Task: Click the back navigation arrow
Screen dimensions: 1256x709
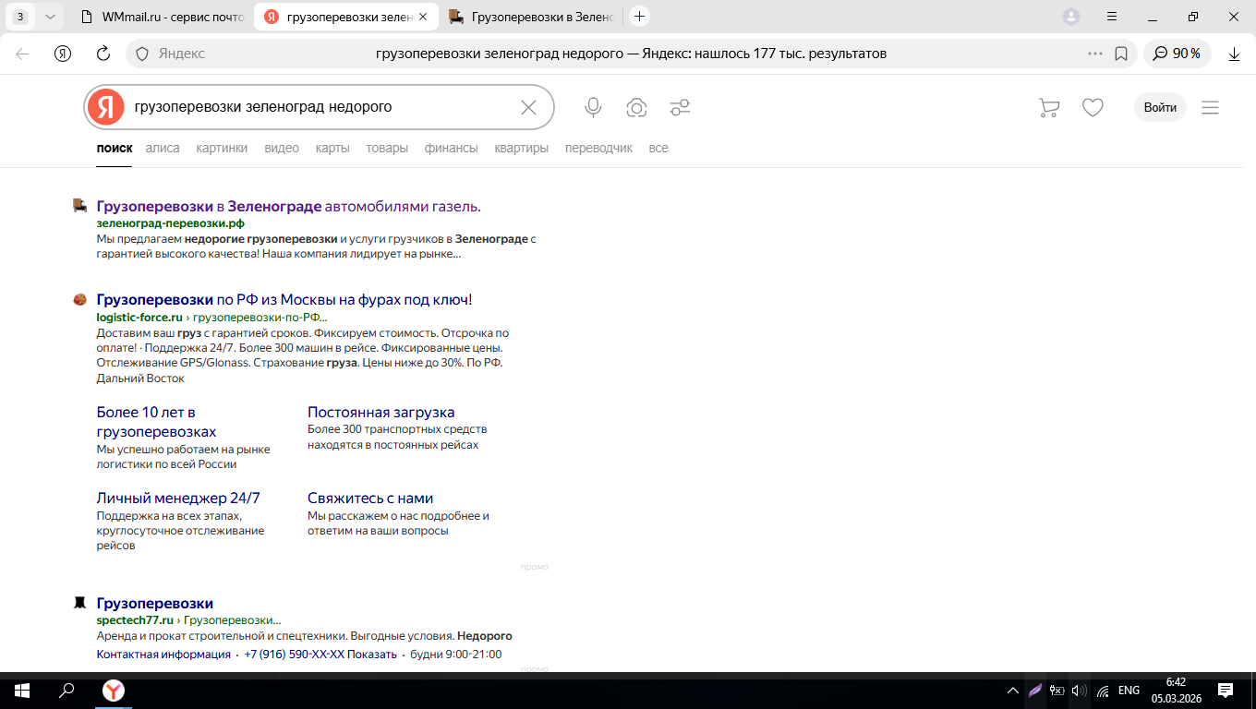Action: pyautogui.click(x=22, y=54)
